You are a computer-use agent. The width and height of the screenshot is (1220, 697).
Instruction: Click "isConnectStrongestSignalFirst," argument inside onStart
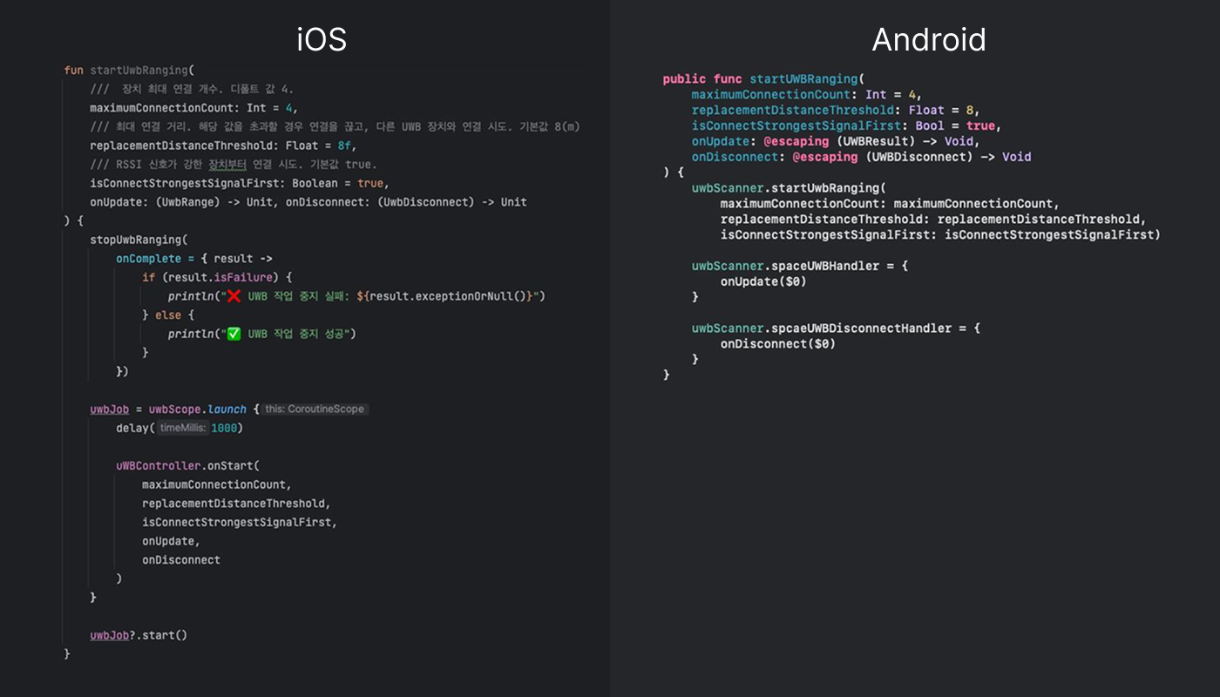tap(240, 522)
